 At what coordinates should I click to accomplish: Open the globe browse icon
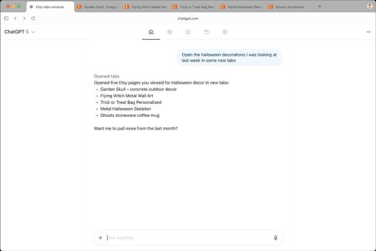click(169, 32)
